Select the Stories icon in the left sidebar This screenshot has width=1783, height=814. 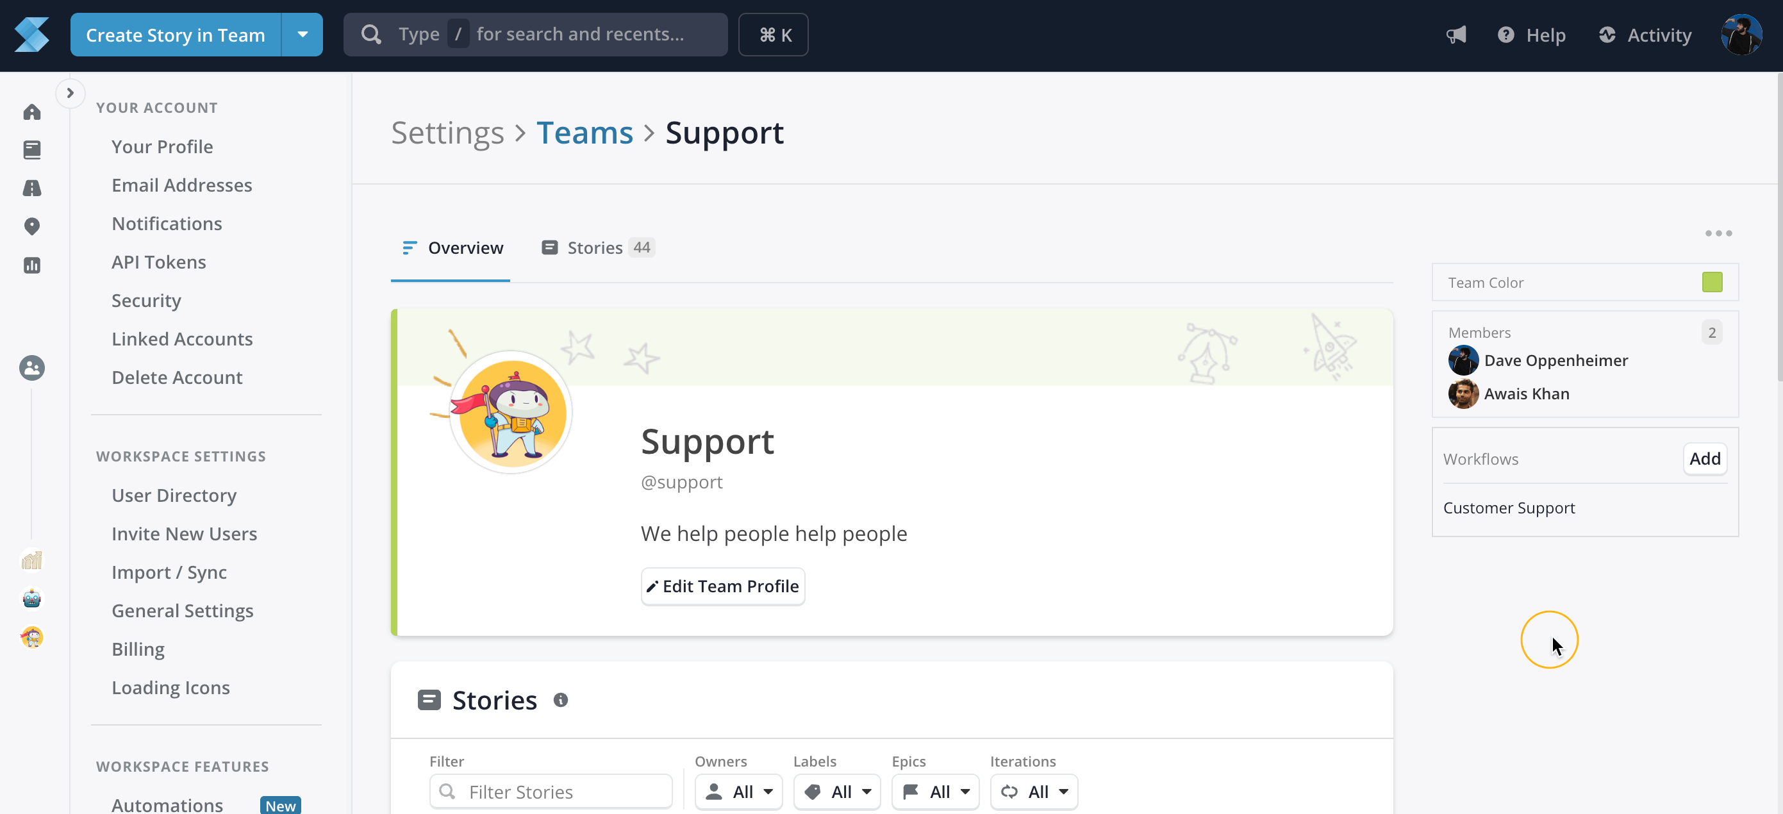(32, 149)
